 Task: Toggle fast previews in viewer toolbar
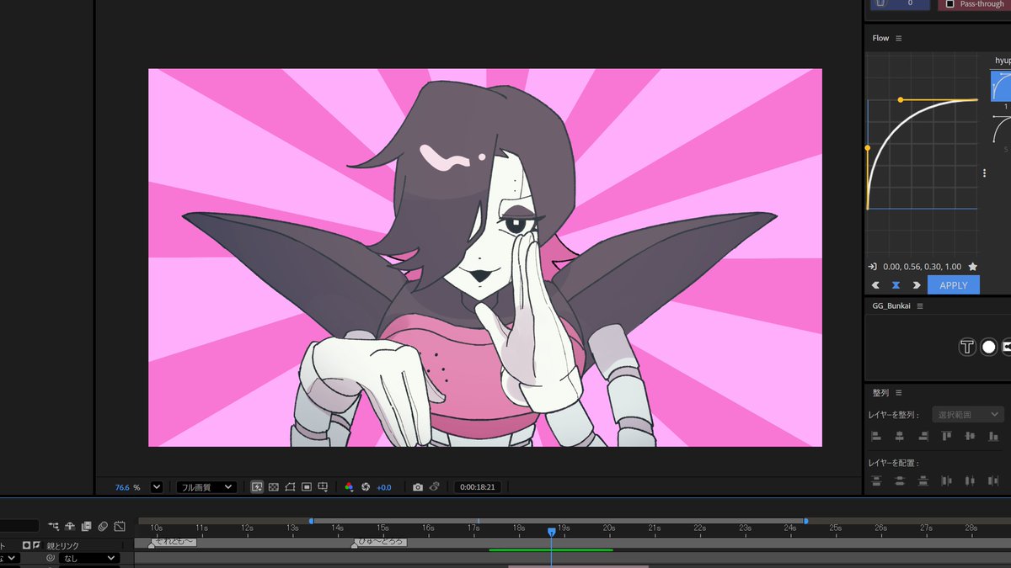coord(257,486)
